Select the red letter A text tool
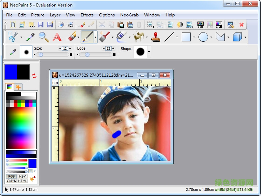 click(57, 37)
